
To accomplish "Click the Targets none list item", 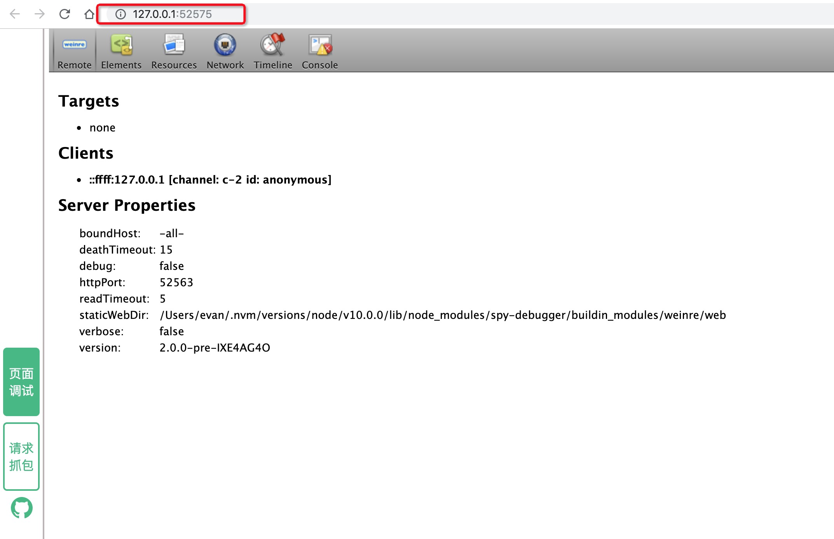I will pyautogui.click(x=102, y=128).
